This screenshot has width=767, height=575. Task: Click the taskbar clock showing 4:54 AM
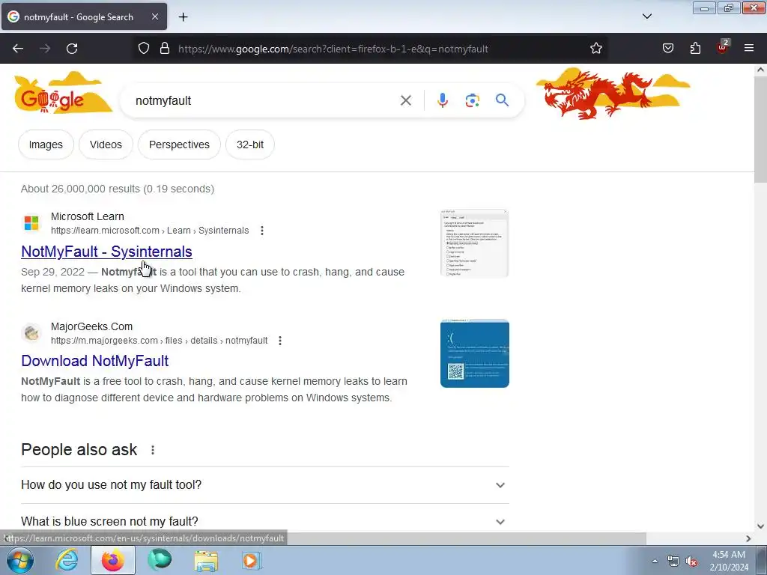(x=729, y=561)
